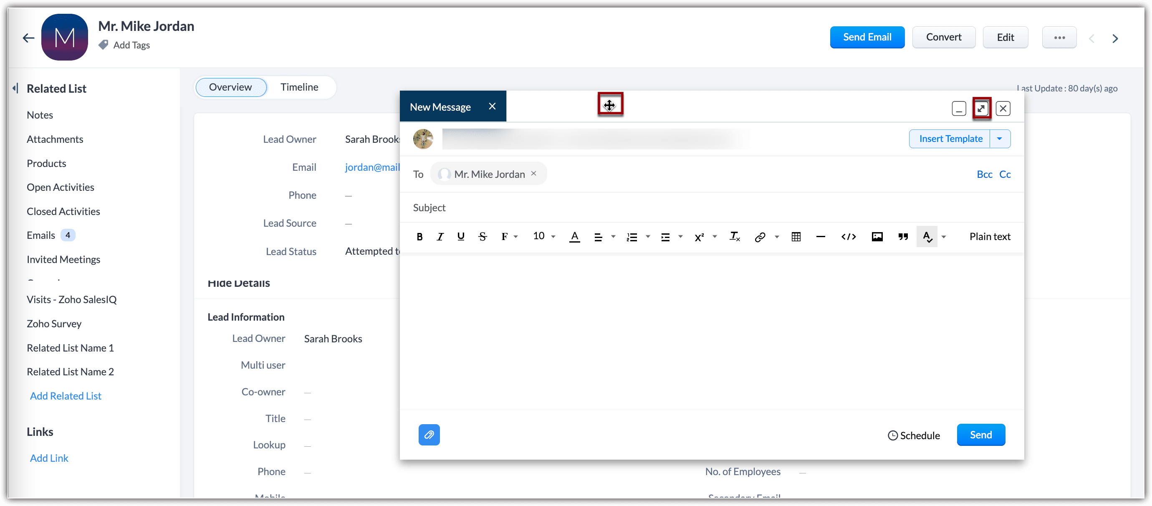Click the insert image icon

point(877,237)
